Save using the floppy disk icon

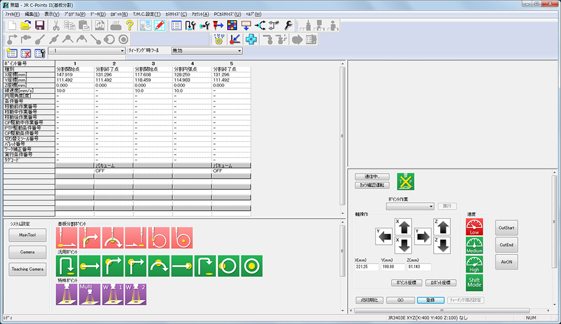click(40, 25)
